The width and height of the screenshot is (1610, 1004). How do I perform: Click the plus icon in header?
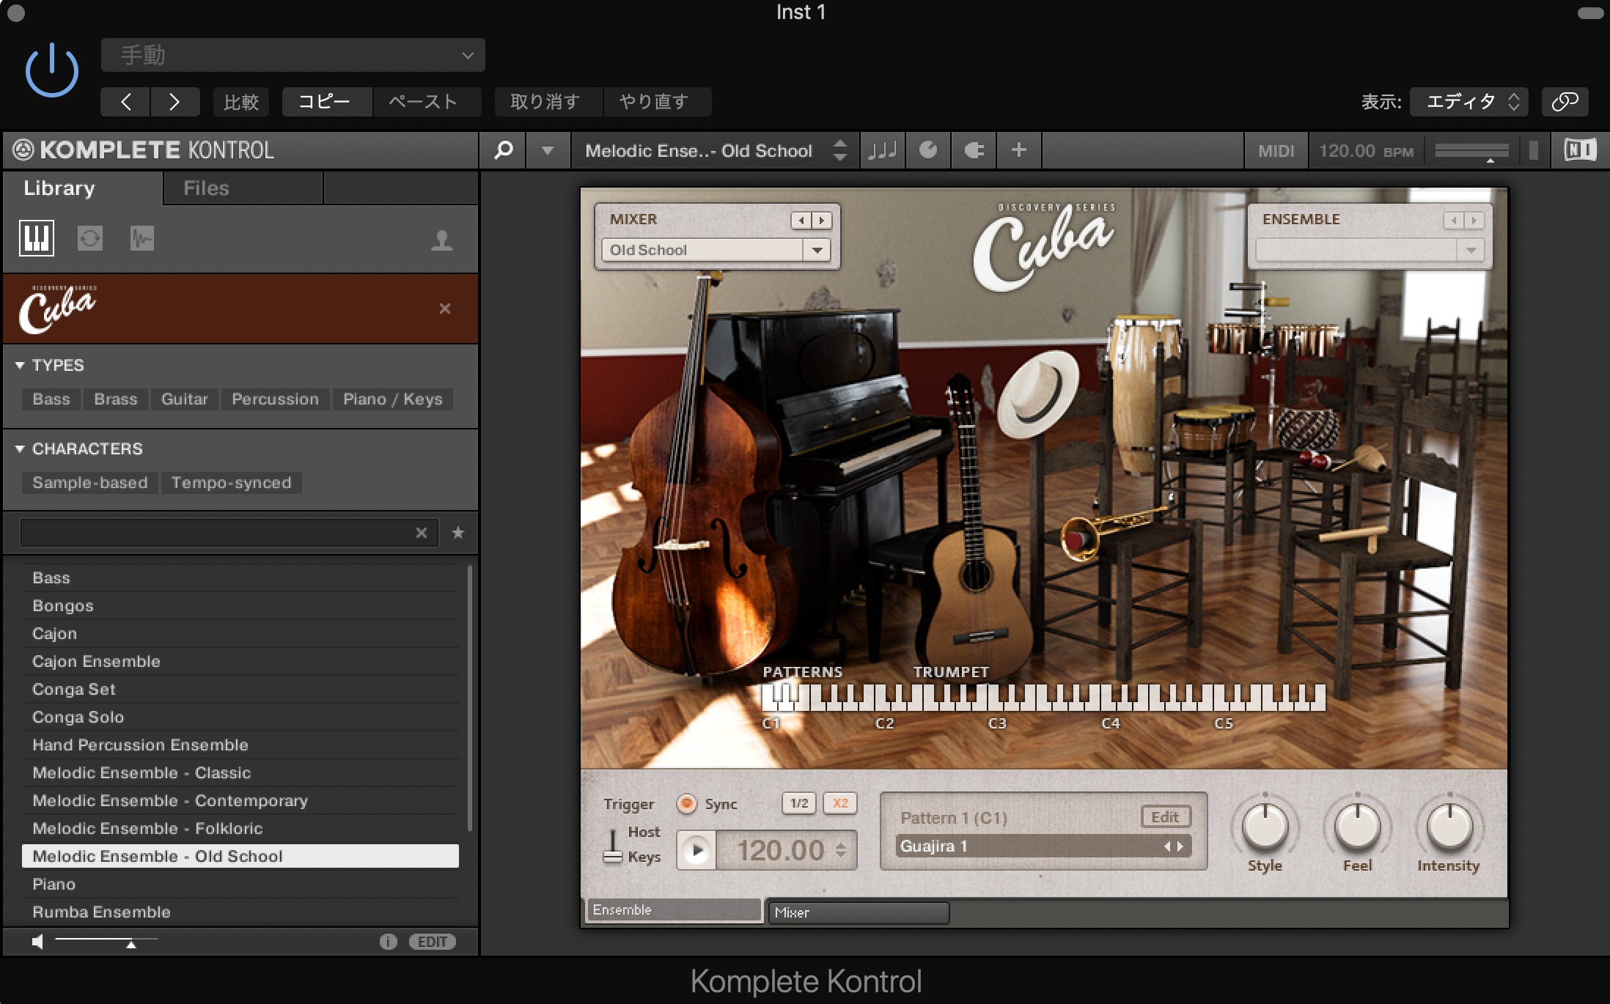(1018, 150)
